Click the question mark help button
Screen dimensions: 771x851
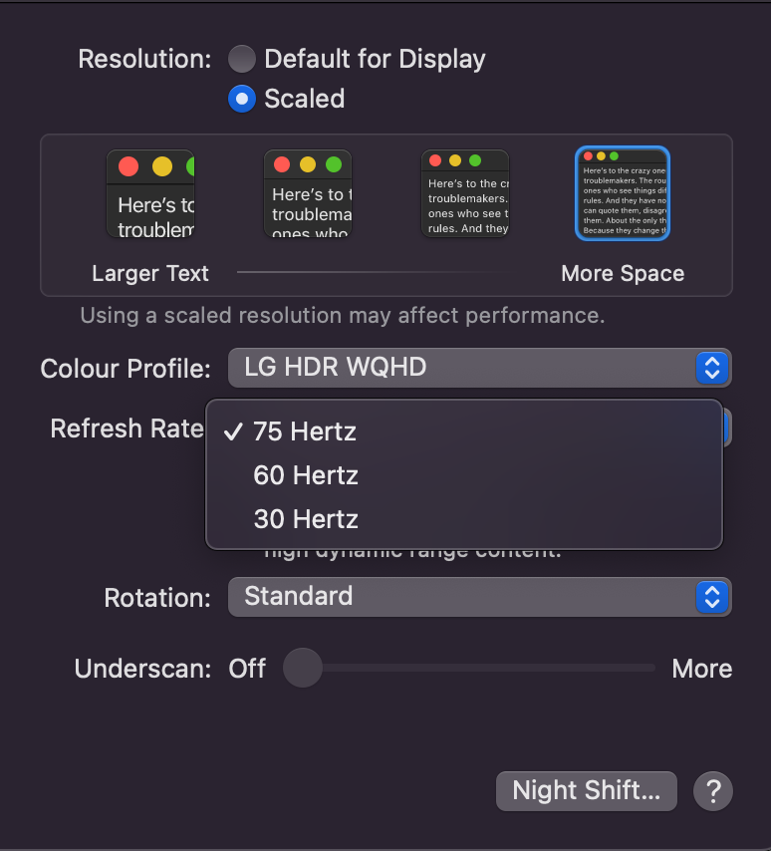click(713, 792)
